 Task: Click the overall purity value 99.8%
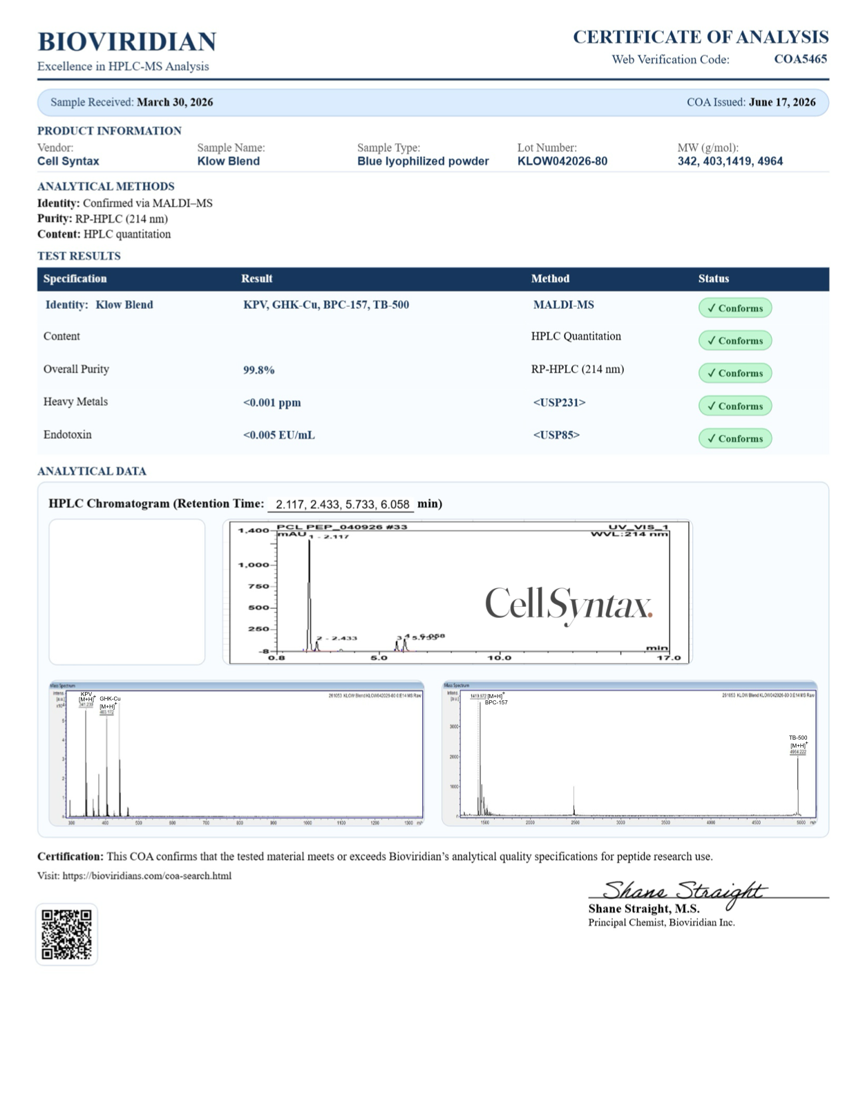point(259,370)
